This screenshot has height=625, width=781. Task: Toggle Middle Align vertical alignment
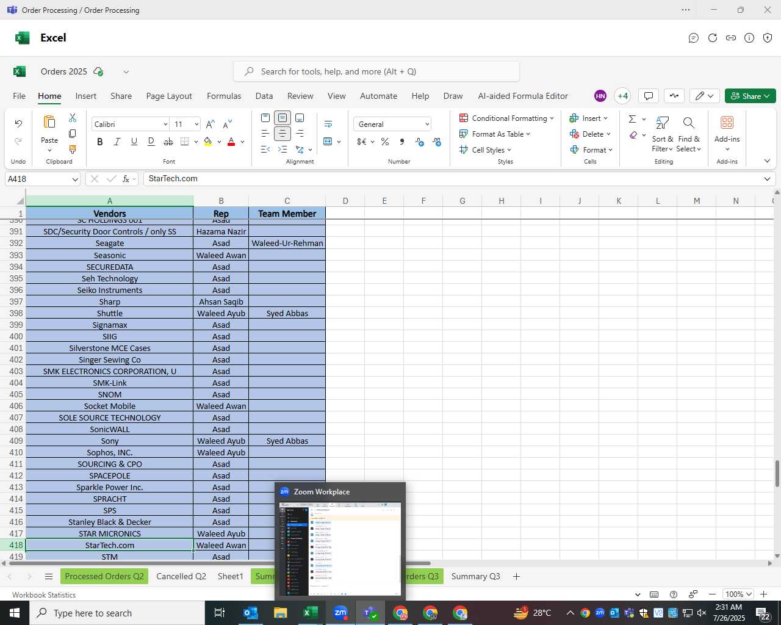point(283,118)
